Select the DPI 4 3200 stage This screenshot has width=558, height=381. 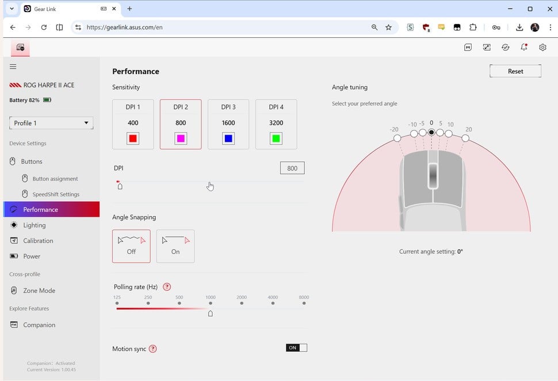coord(276,124)
